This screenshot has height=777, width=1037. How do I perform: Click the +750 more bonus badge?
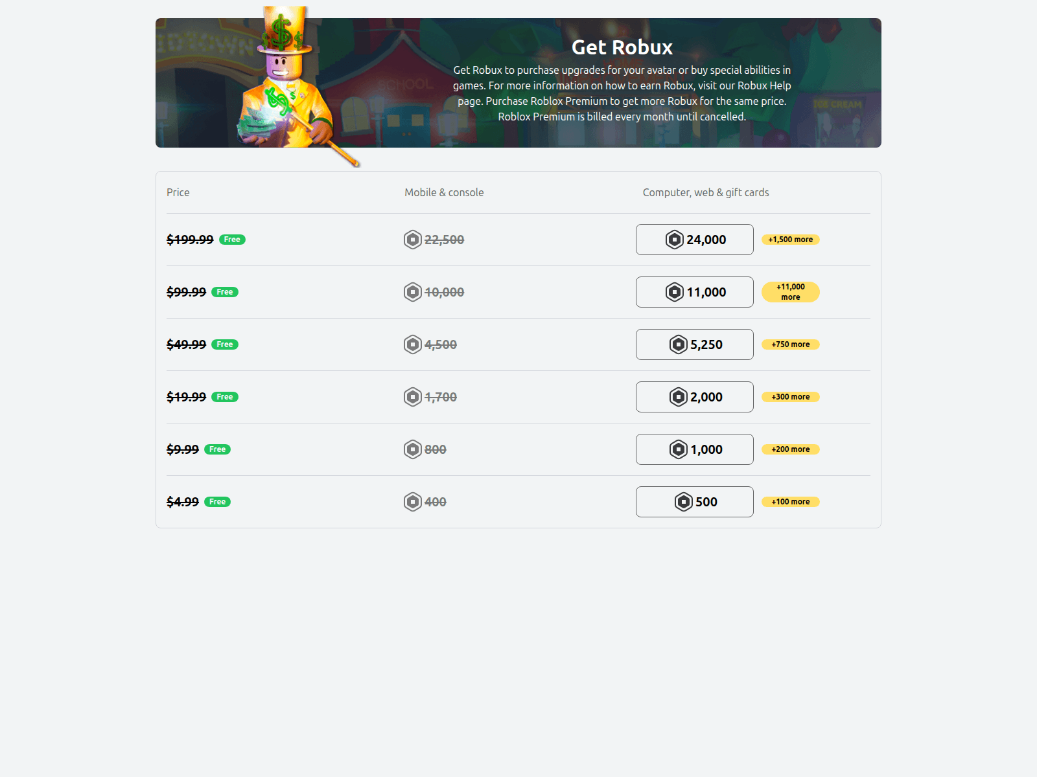[x=790, y=344]
